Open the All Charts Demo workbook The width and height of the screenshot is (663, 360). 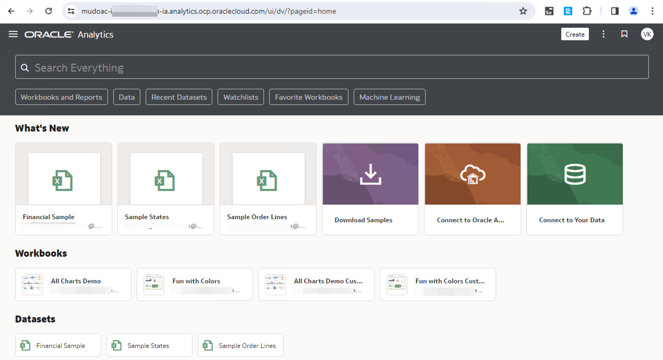click(74, 284)
